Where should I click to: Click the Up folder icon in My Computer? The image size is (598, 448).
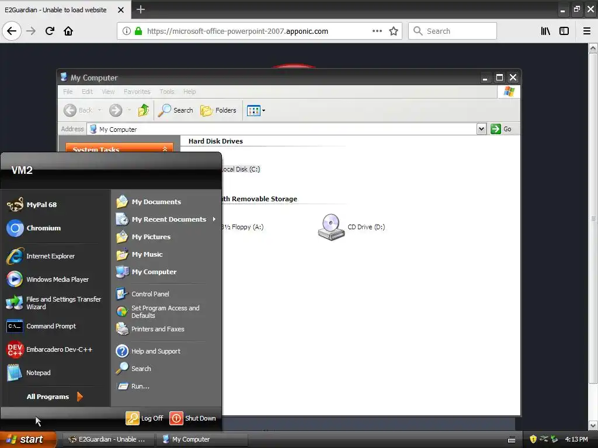(144, 110)
